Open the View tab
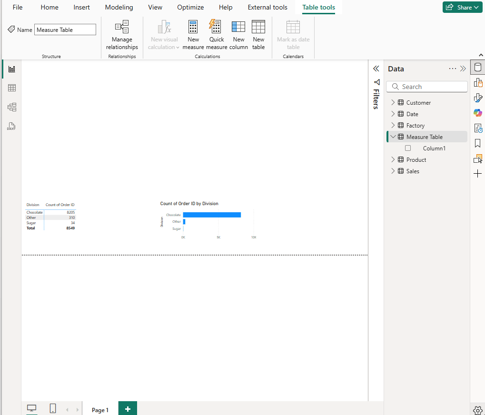This screenshot has height=415, width=485. [x=155, y=8]
